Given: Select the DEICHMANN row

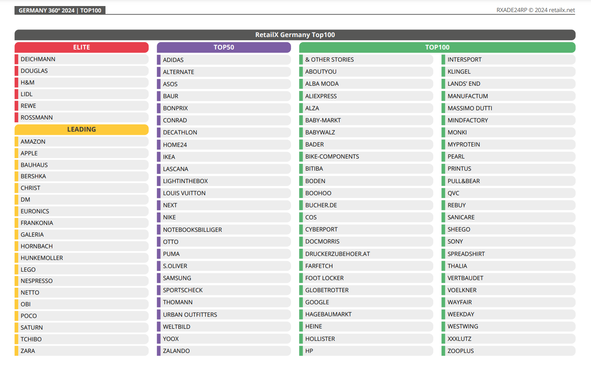Looking at the screenshot, I should [81, 59].
